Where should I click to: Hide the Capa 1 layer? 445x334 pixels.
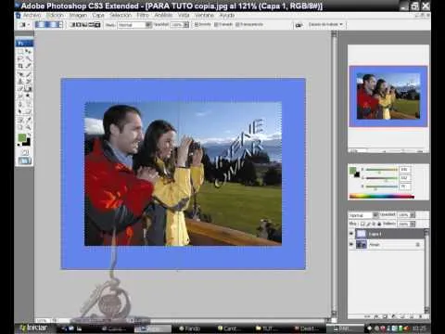pyautogui.click(x=351, y=234)
